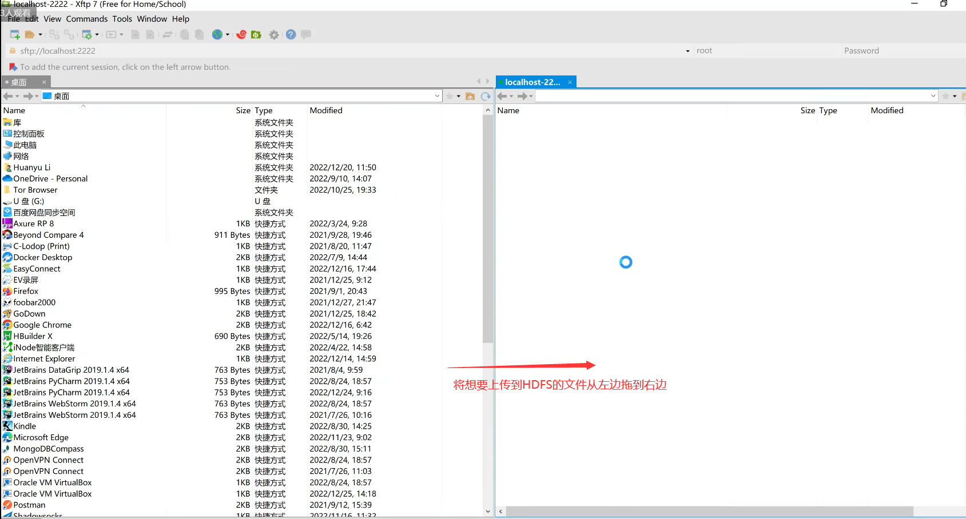
Task: Open the Window menu
Action: [x=152, y=19]
